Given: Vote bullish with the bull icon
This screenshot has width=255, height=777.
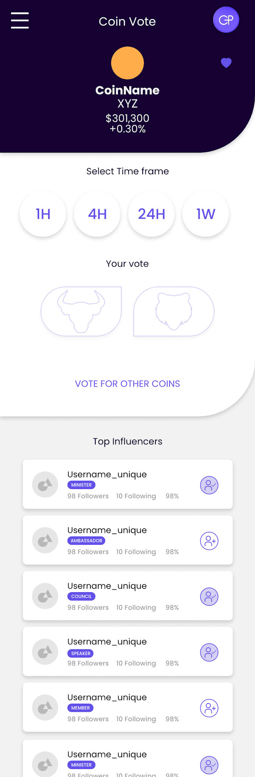Looking at the screenshot, I should pos(81,311).
